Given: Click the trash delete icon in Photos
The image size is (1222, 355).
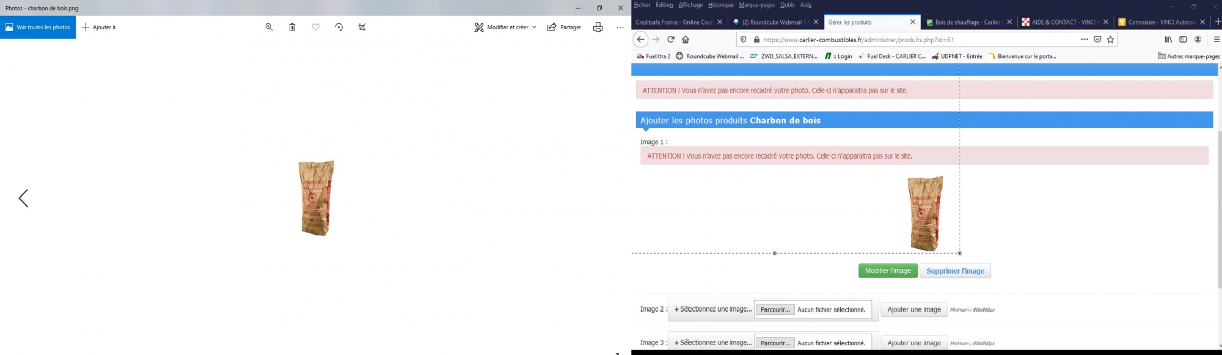Looking at the screenshot, I should (292, 27).
